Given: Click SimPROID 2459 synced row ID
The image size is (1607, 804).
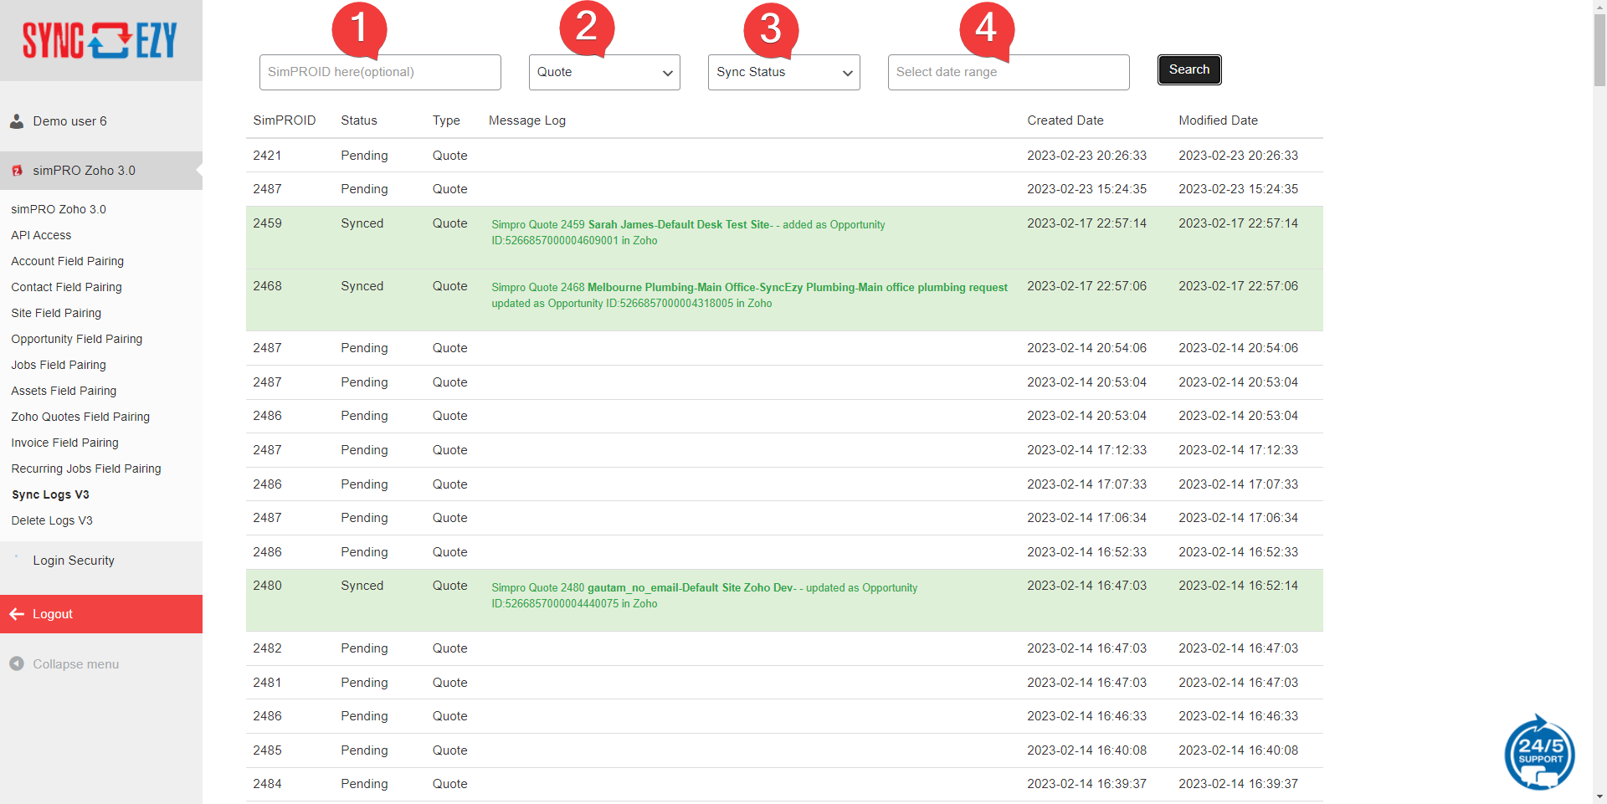Looking at the screenshot, I should coord(267,223).
